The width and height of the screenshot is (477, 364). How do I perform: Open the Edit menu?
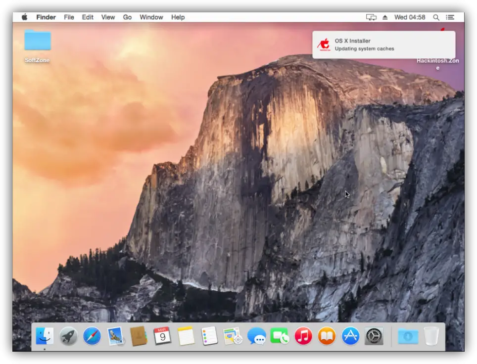pyautogui.click(x=88, y=17)
